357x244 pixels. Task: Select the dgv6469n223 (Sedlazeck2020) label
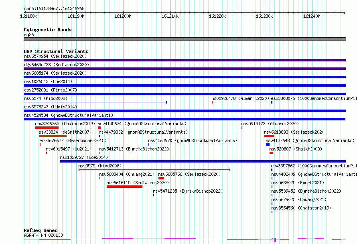(x=57, y=65)
